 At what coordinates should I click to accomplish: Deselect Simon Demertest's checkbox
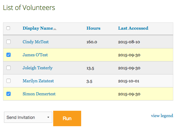tap(9, 94)
